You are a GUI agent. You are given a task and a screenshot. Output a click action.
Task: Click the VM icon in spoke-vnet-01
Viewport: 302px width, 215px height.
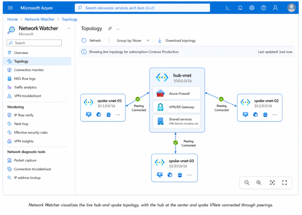[x=88, y=115]
